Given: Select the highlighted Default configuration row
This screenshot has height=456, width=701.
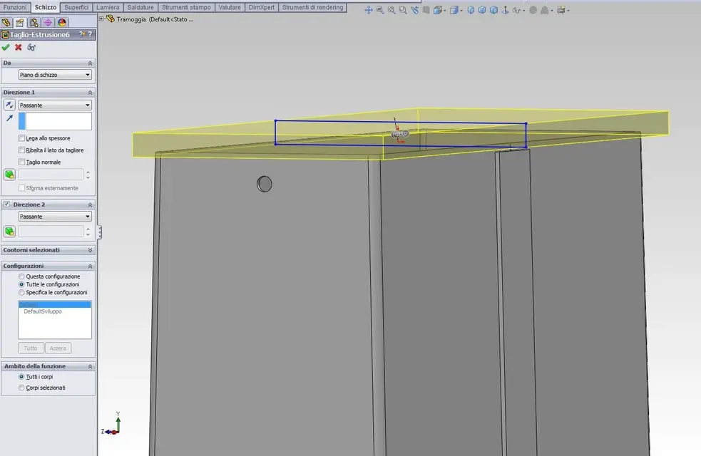Looking at the screenshot, I should click(x=54, y=305).
